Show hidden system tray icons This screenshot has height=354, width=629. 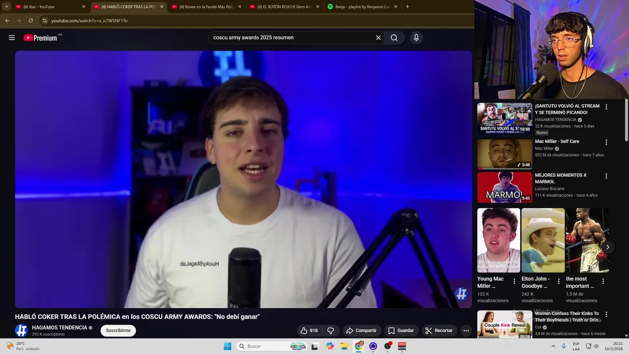tap(553, 346)
